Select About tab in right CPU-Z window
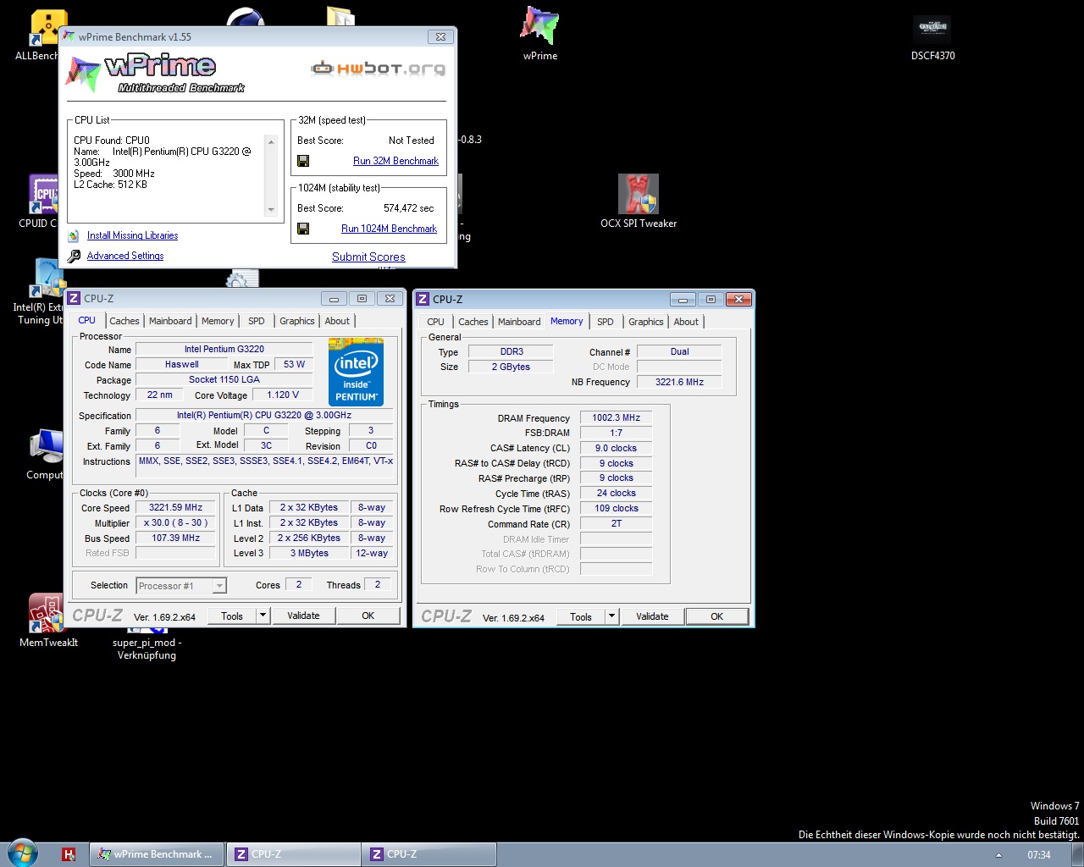Image resolution: width=1084 pixels, height=867 pixels. click(x=686, y=322)
